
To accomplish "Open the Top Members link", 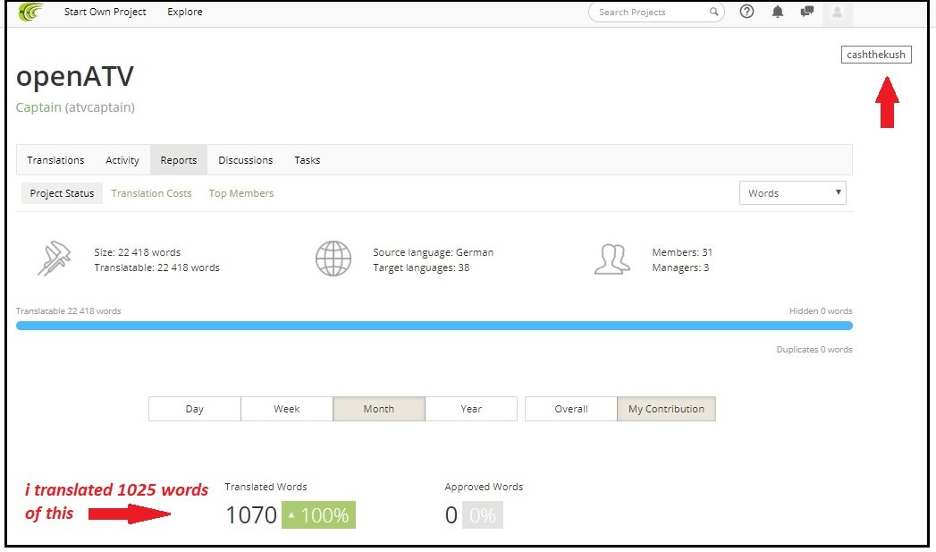I will pos(241,193).
